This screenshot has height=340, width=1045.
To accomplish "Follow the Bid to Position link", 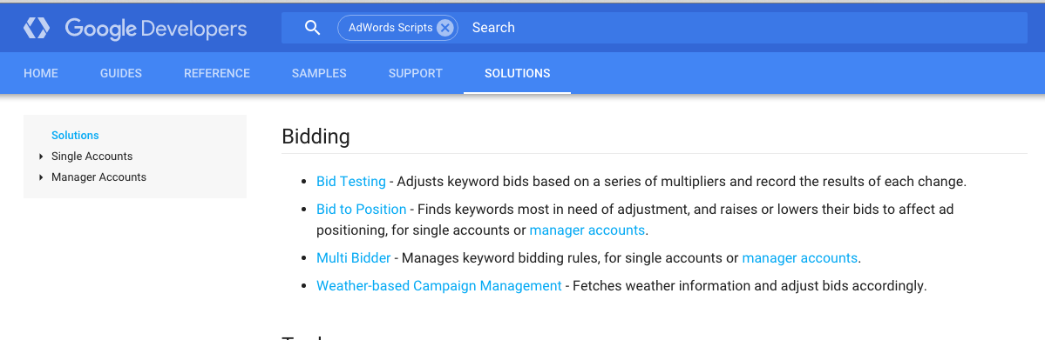I will click(361, 210).
